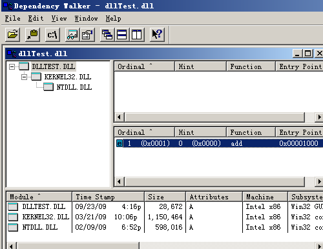Toggle the full paths c:\ toolbar button
Viewport: 323px width, 249px height.
[52, 35]
